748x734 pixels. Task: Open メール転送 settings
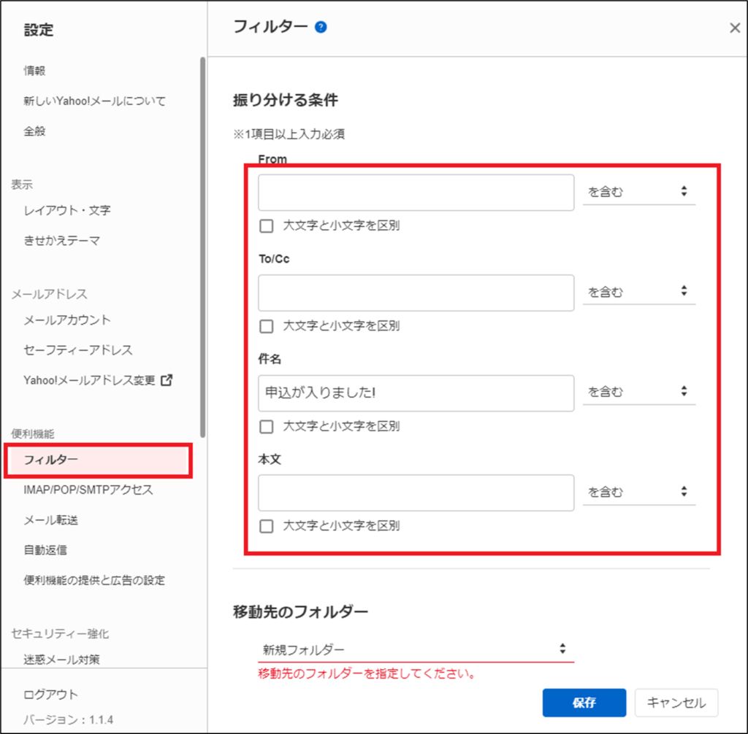[50, 519]
